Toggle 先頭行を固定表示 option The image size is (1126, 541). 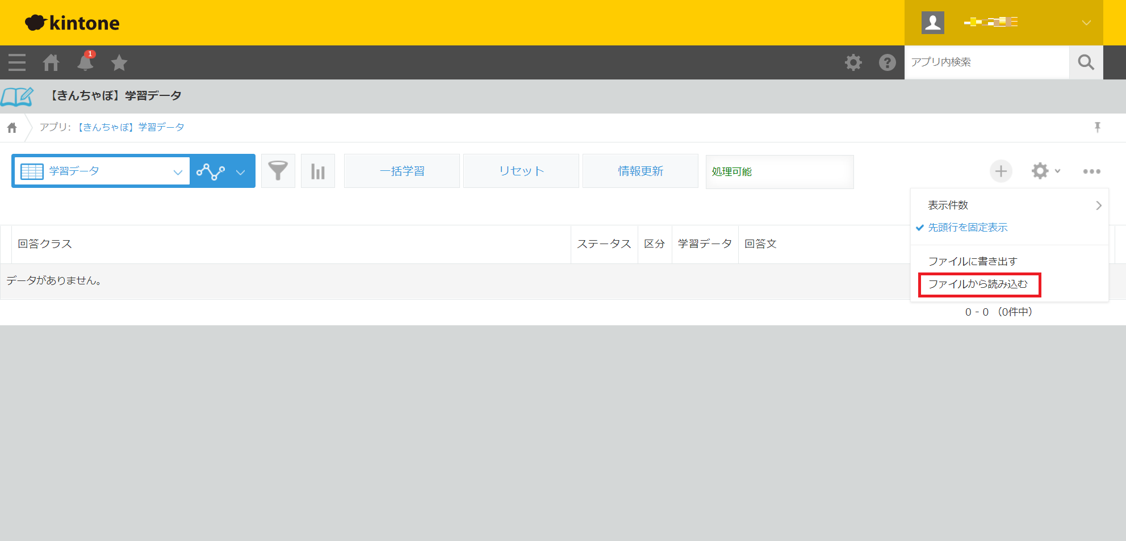tap(967, 228)
